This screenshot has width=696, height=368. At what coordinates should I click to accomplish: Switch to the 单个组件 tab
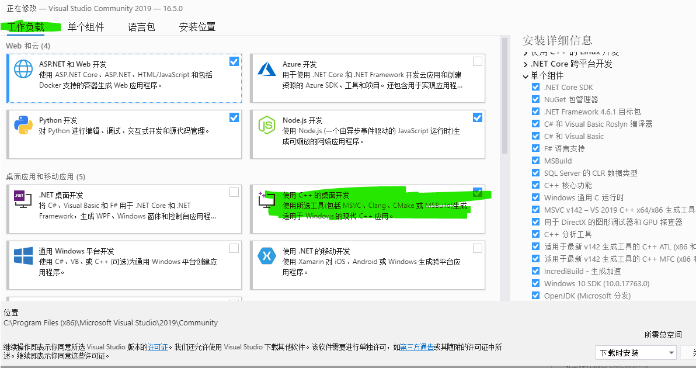86,27
